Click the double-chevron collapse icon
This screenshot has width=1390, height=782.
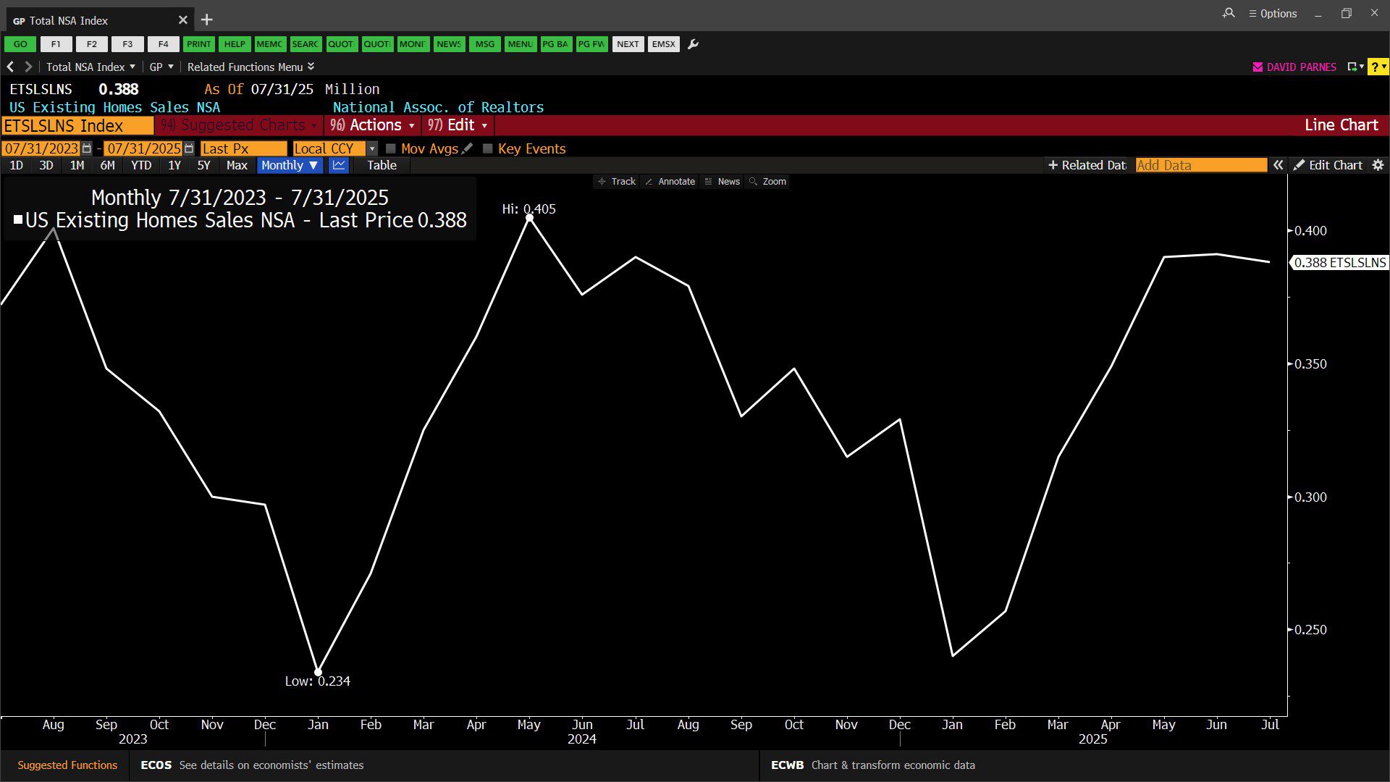(x=1279, y=165)
